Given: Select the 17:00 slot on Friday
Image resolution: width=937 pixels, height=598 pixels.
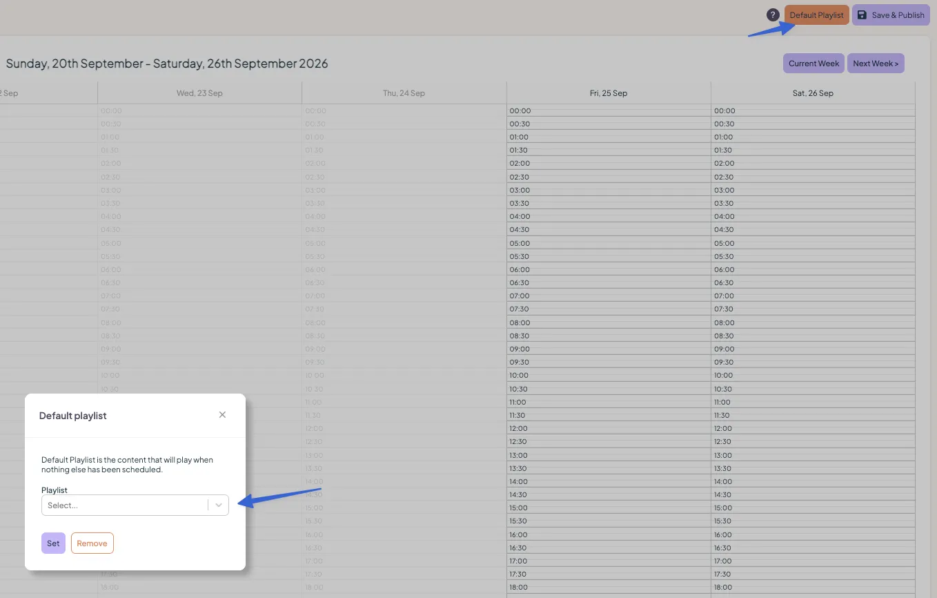Looking at the screenshot, I should click(609, 561).
